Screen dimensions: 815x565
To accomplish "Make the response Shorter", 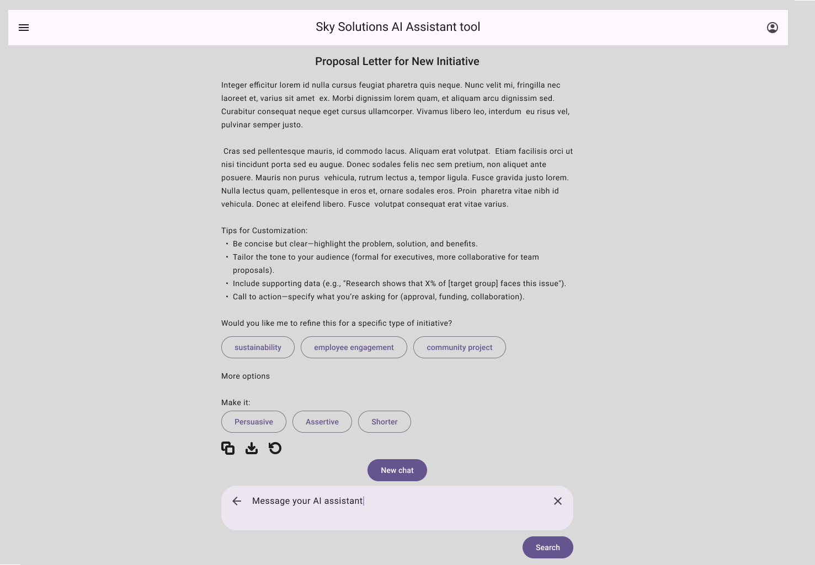I will pyautogui.click(x=384, y=422).
